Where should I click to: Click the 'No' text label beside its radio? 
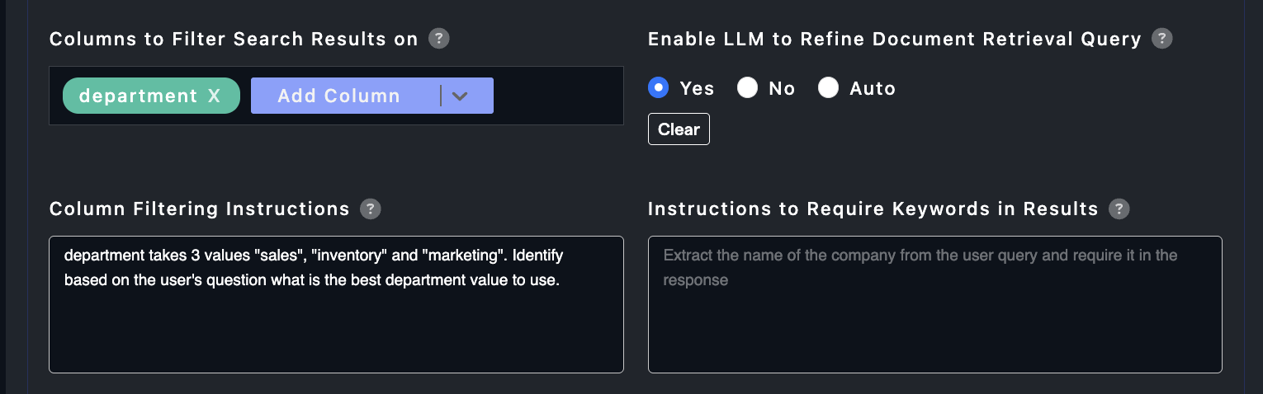(x=781, y=89)
